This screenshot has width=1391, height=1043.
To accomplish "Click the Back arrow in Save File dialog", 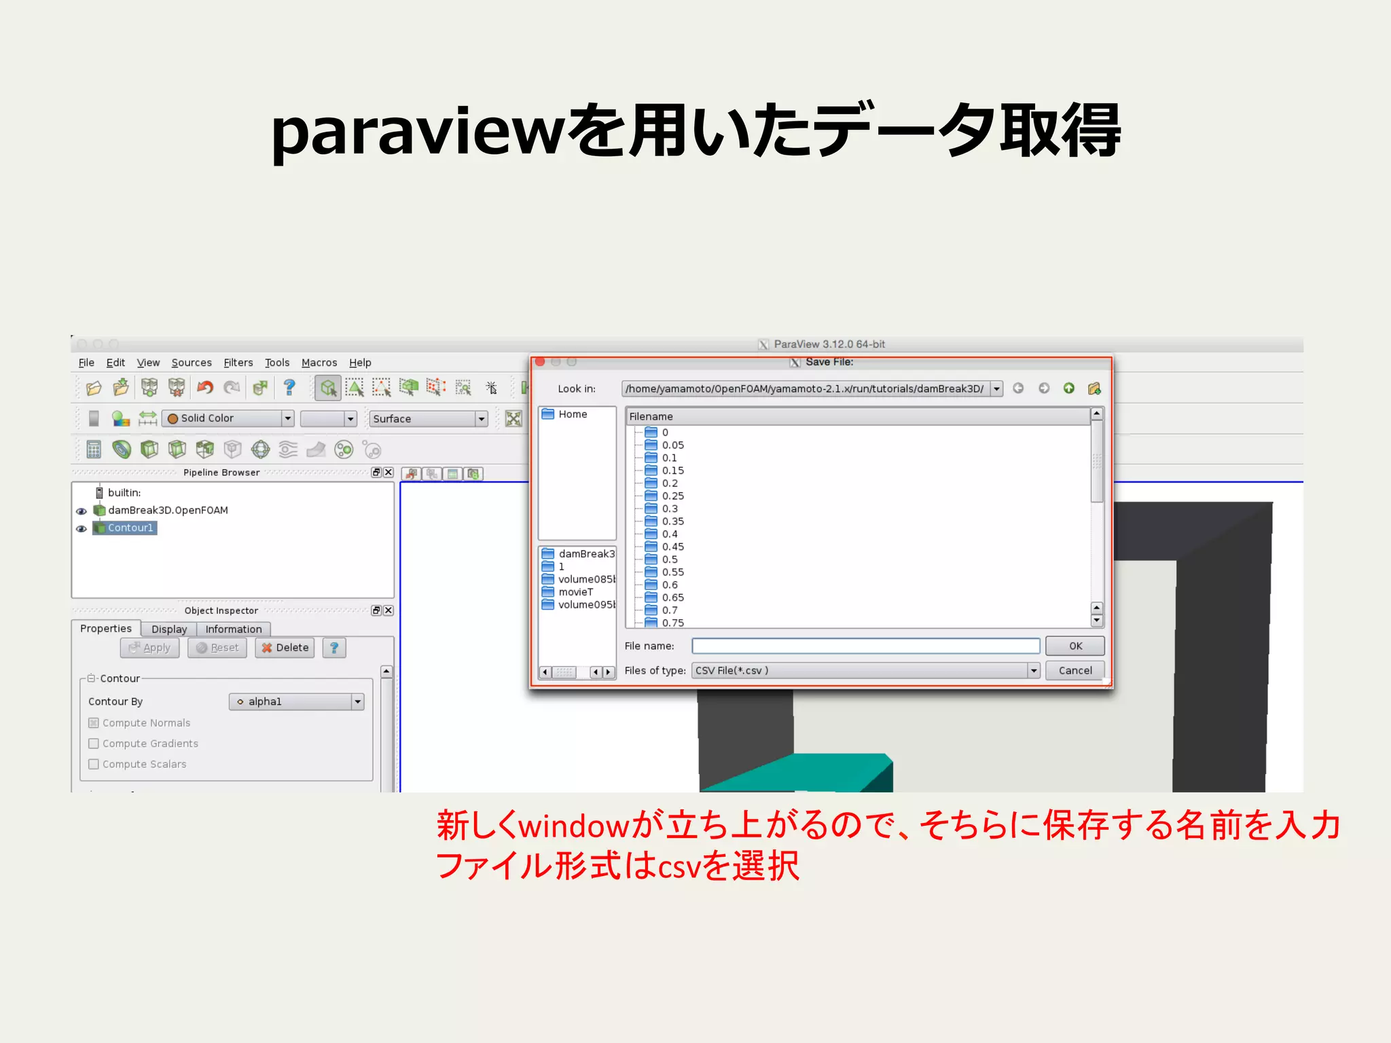I will [1018, 388].
